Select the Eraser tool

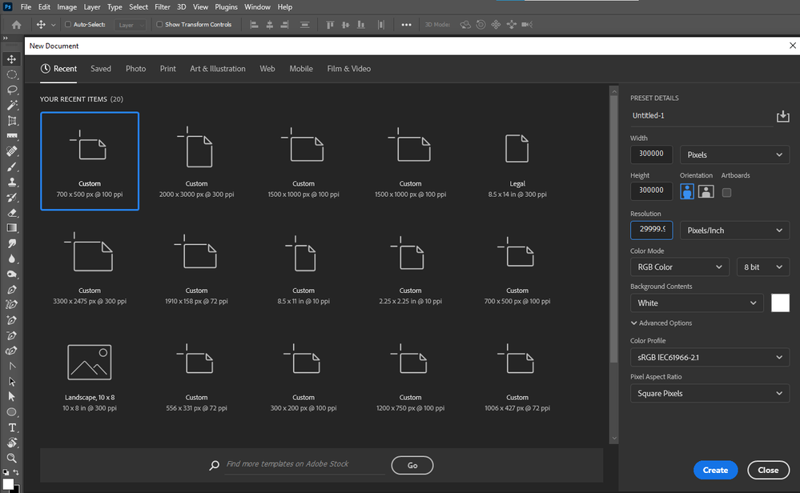tap(12, 213)
